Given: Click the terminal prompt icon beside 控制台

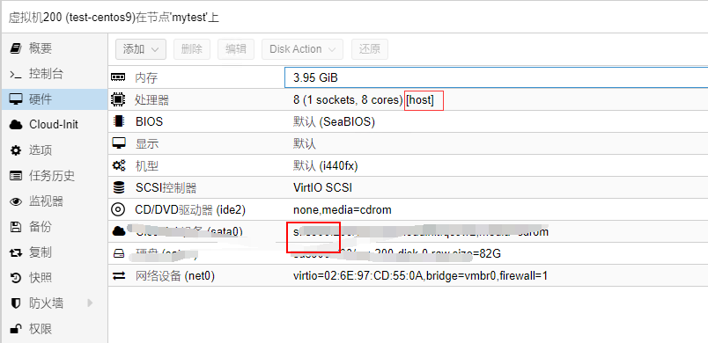Looking at the screenshot, I should 16,74.
